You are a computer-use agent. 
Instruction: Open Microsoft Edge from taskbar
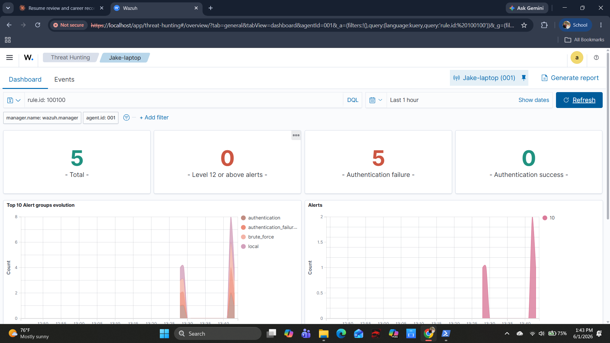coord(341,333)
